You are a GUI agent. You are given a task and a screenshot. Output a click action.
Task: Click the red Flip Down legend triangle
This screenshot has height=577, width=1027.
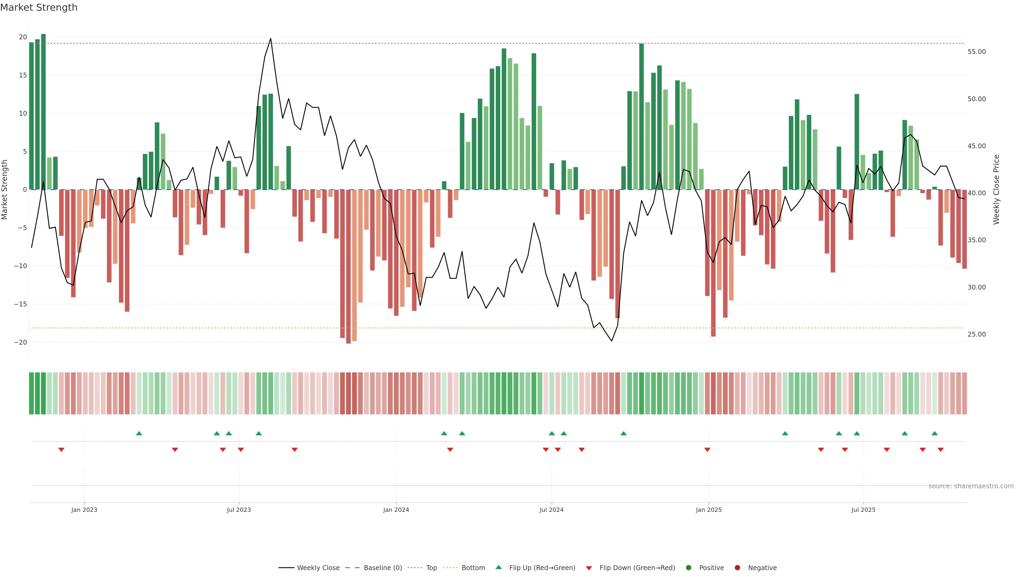(x=589, y=568)
